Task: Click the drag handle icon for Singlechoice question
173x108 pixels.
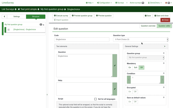Action: [x=9, y=30]
